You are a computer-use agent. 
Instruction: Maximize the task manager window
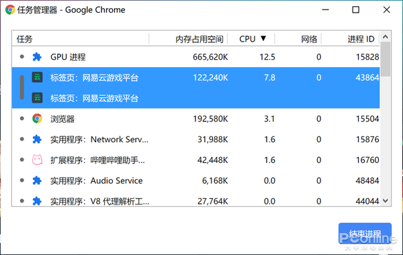point(356,10)
